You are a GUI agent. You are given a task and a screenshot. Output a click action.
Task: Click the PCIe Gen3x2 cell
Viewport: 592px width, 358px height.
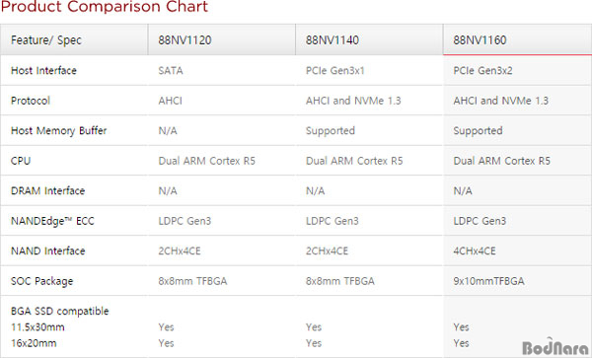tap(482, 71)
